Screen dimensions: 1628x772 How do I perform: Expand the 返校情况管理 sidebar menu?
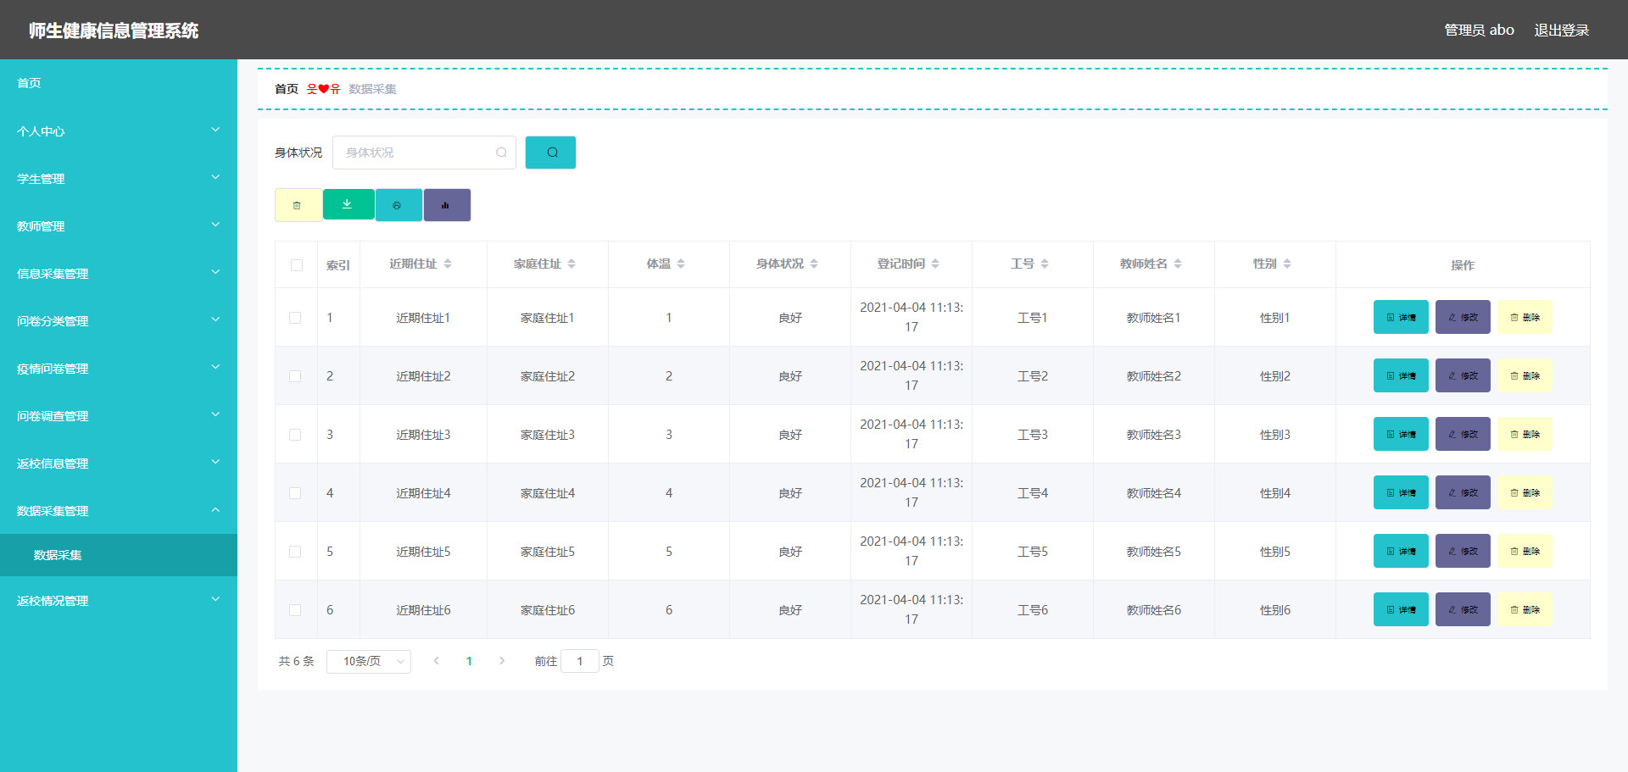pyautogui.click(x=119, y=601)
